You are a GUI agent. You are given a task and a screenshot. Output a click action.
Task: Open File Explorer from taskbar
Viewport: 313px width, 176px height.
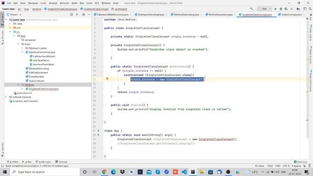(201, 172)
